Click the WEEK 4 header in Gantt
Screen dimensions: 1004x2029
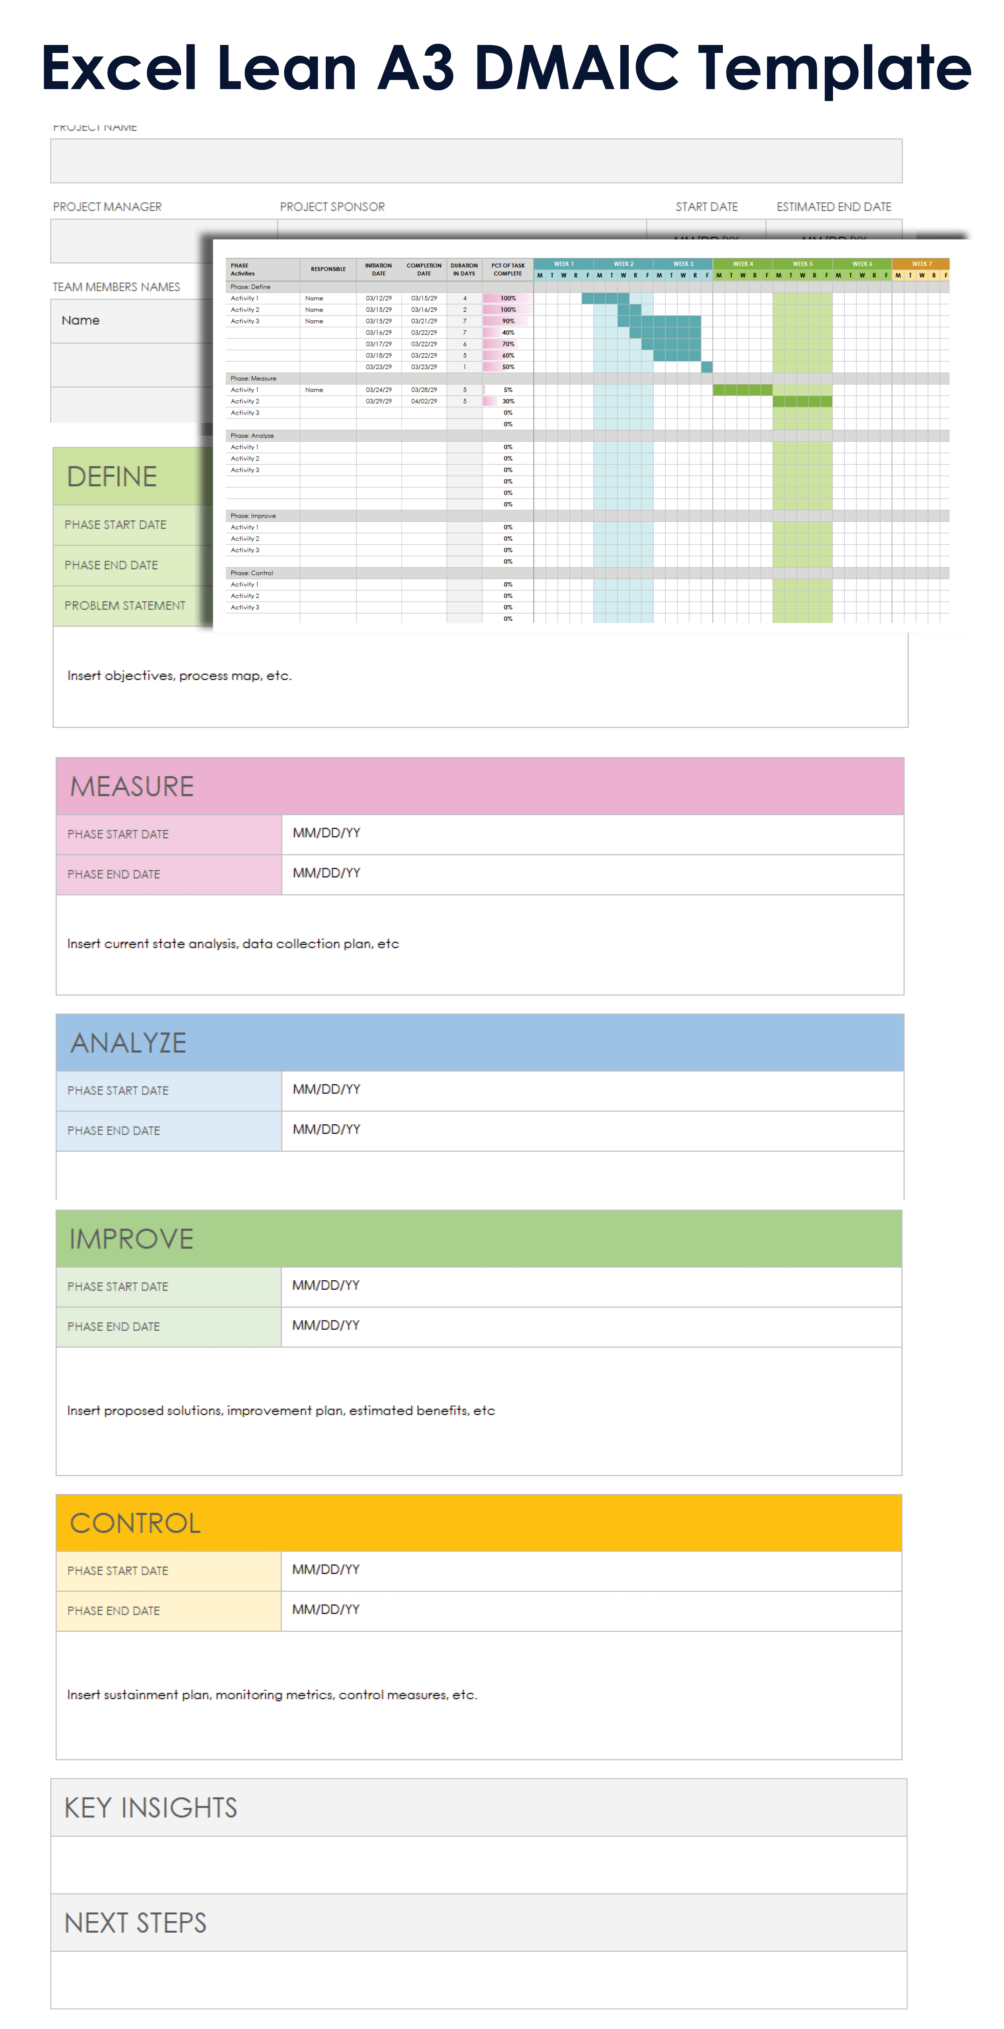click(743, 264)
